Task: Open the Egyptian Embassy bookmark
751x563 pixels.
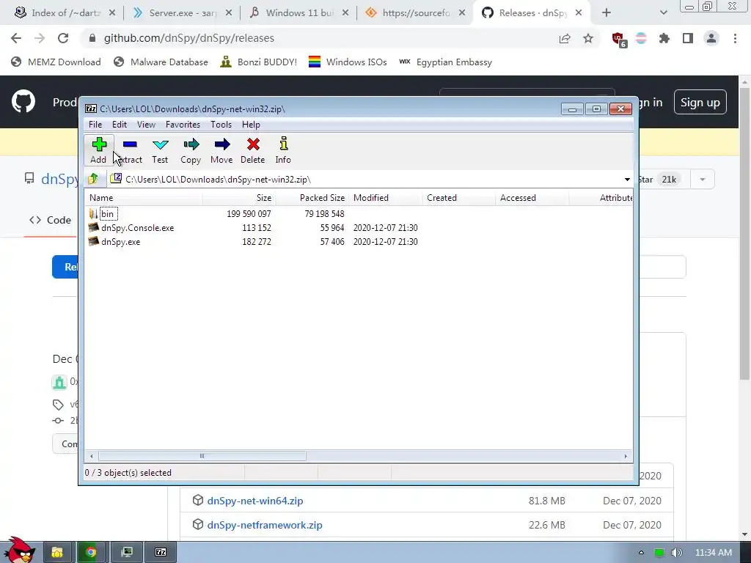Action: tap(445, 62)
